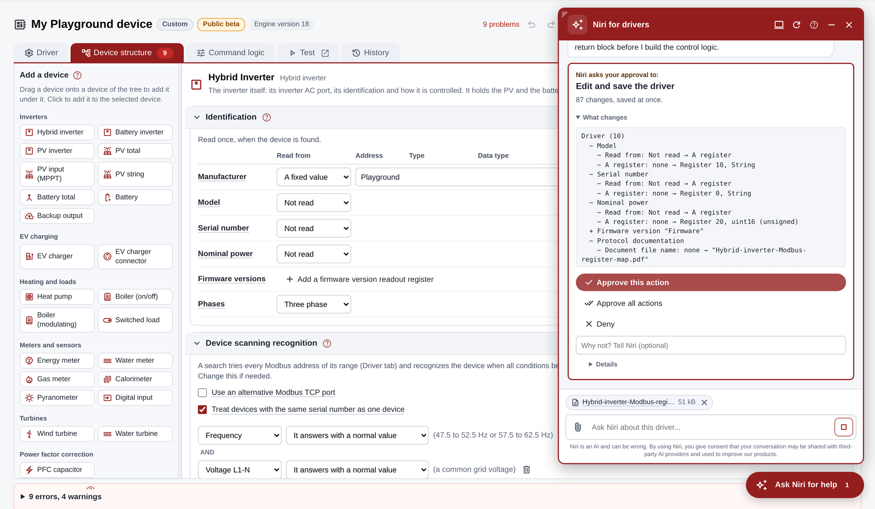Image resolution: width=875 pixels, height=509 pixels.
Task: Open the Model Read from dropdown
Action: [x=314, y=203]
